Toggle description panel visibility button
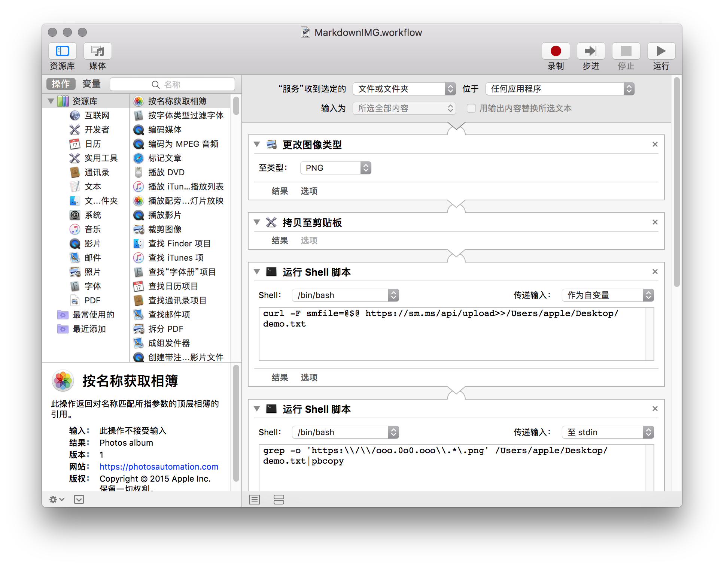The height and width of the screenshot is (567, 724). [x=79, y=499]
